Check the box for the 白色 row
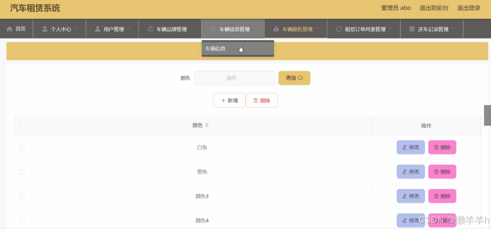 click(x=22, y=148)
